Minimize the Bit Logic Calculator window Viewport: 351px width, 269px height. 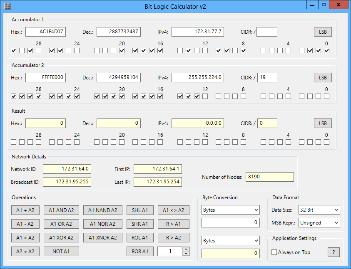[x=312, y=5]
